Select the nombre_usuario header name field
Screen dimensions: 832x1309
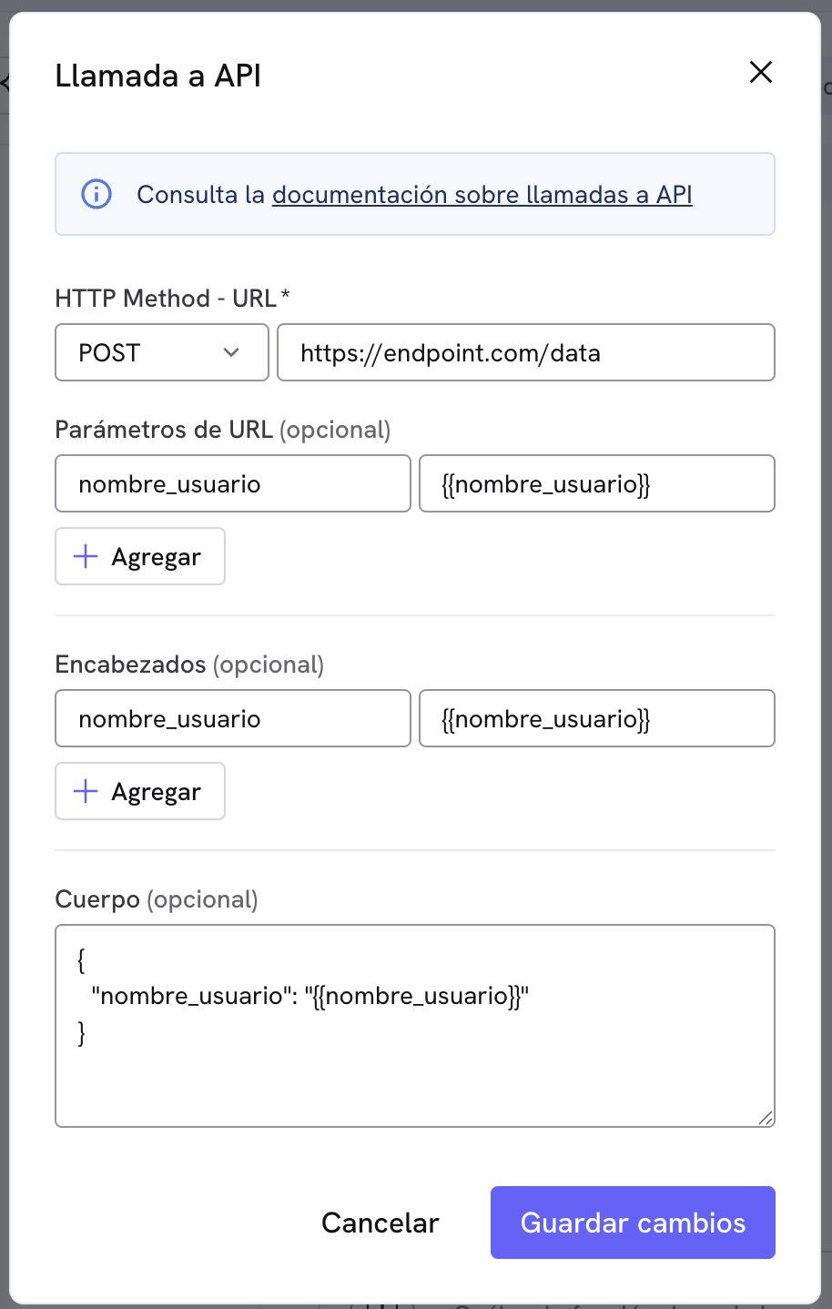(x=232, y=718)
